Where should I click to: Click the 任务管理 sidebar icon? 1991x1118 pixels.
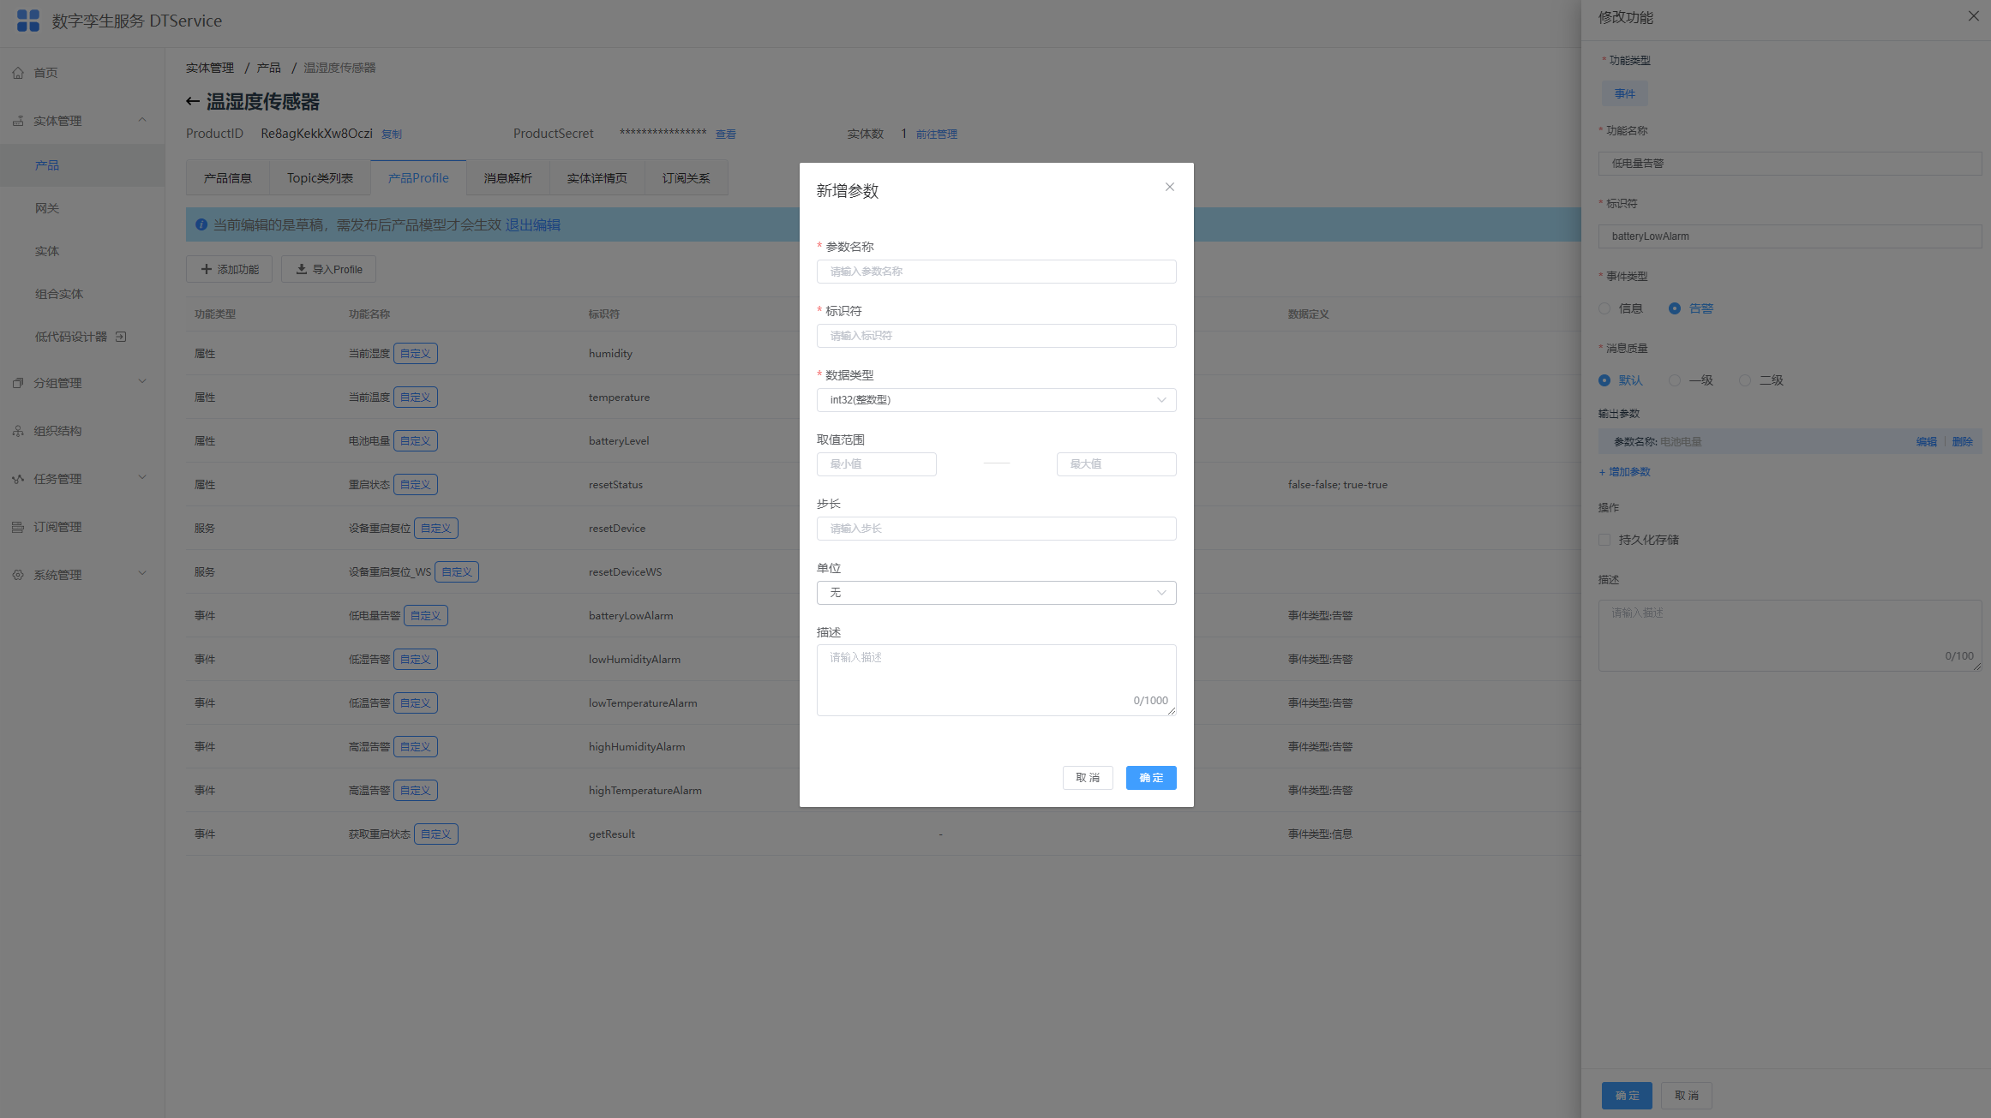[18, 479]
